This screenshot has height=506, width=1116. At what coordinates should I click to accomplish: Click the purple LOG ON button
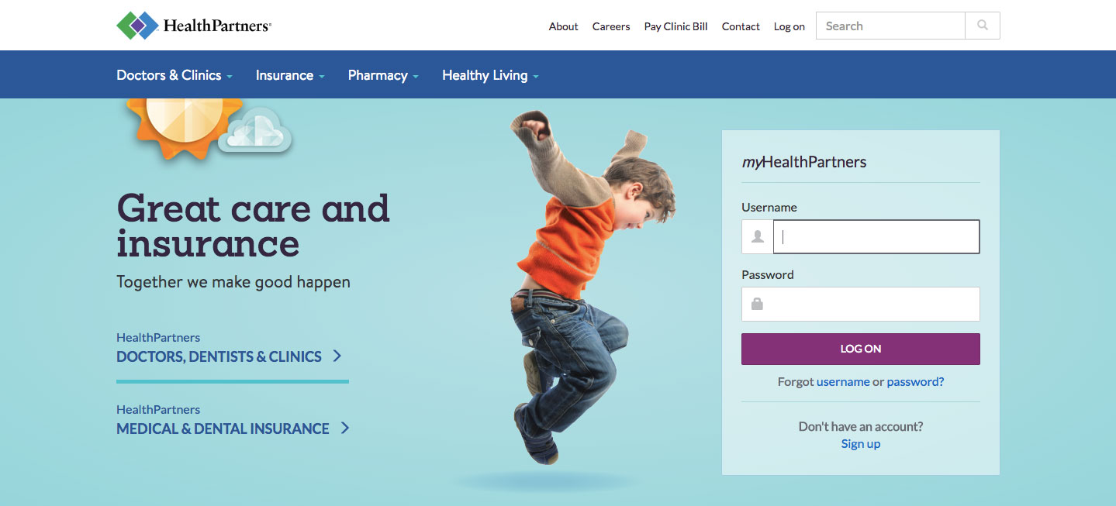[861, 349]
